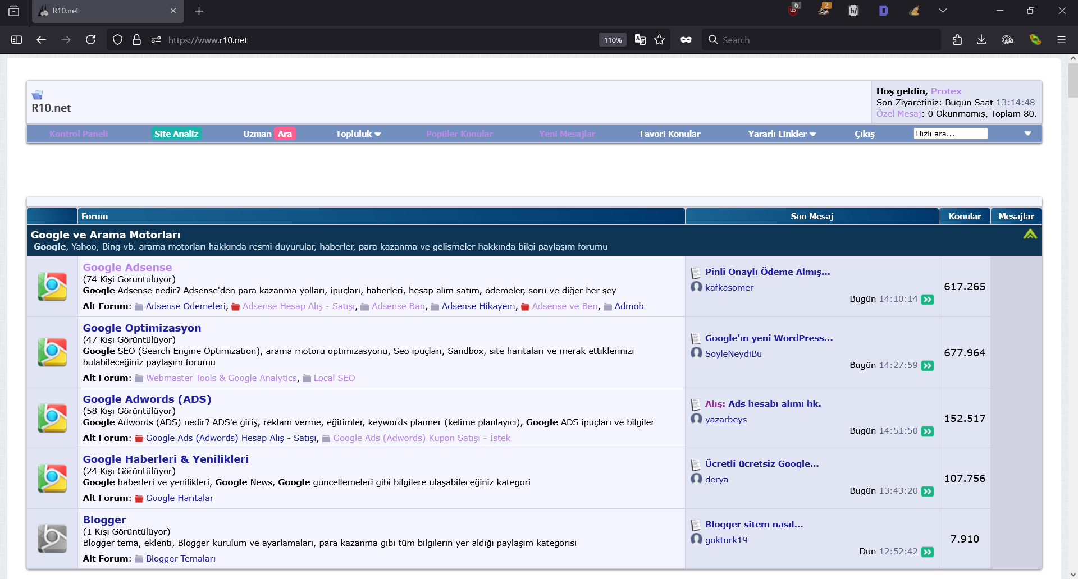Go to last post at Bugün 14:10:14
The height and width of the screenshot is (579, 1078).
click(x=928, y=300)
